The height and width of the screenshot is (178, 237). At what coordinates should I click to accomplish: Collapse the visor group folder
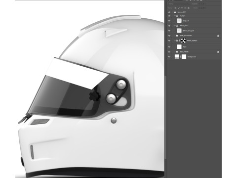[175, 26]
